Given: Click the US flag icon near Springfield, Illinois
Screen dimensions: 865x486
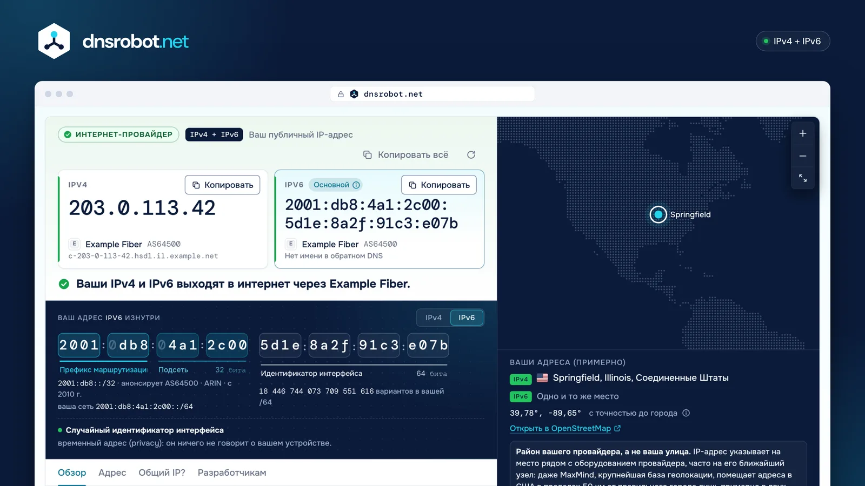Looking at the screenshot, I should coord(542,378).
